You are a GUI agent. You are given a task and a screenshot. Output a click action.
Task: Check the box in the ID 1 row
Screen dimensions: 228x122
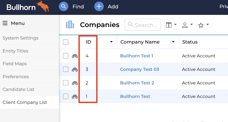pyautogui.click(x=66, y=96)
